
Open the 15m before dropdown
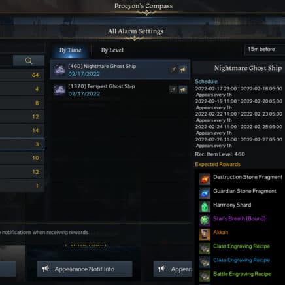coord(265,50)
